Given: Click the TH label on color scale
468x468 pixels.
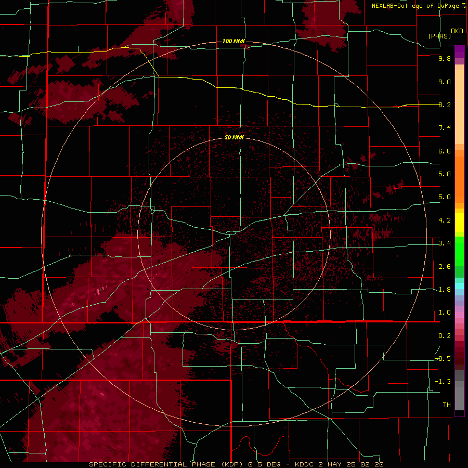Looking at the screenshot, I should [447, 405].
